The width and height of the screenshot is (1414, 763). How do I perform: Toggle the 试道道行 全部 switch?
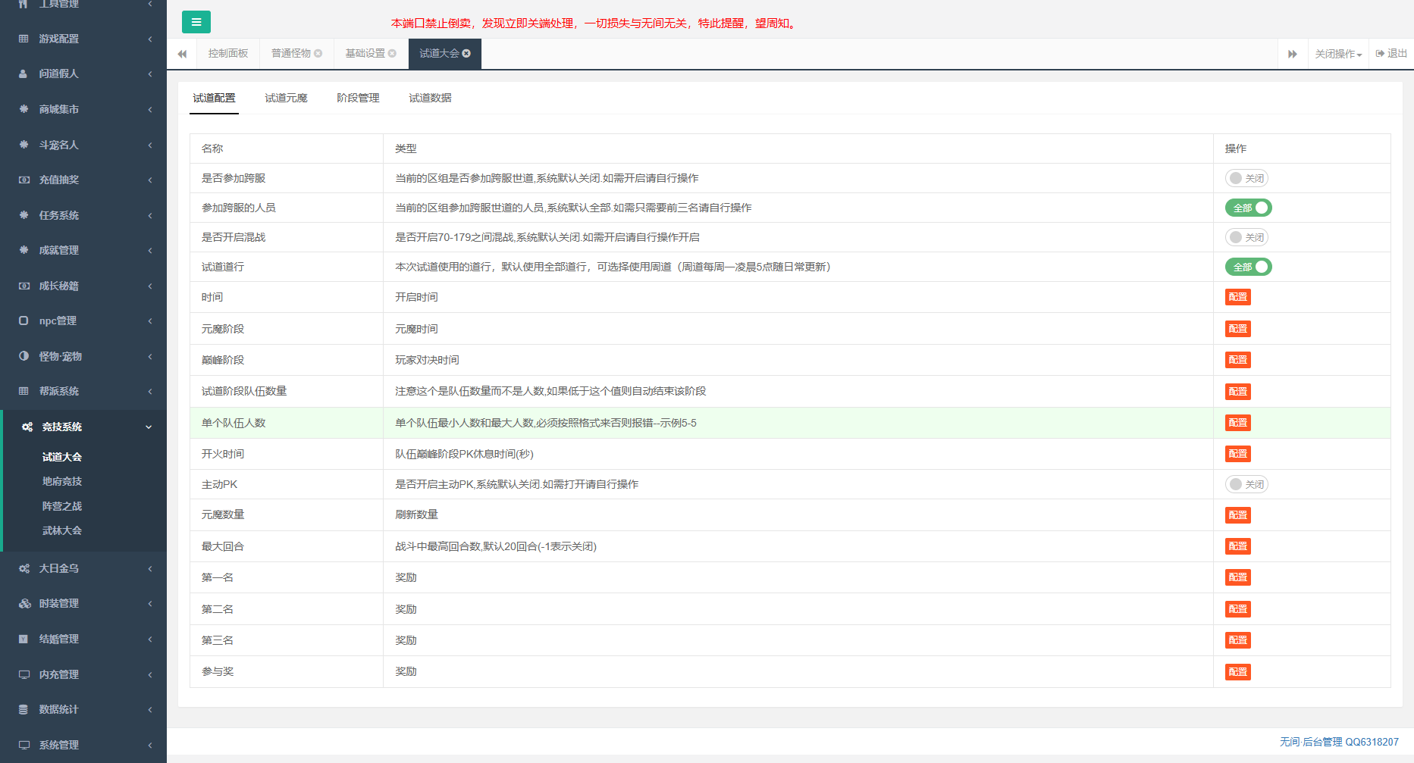point(1248,267)
